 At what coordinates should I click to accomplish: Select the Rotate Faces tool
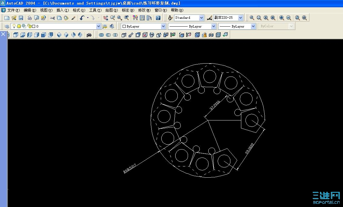pyautogui.click(x=152, y=35)
